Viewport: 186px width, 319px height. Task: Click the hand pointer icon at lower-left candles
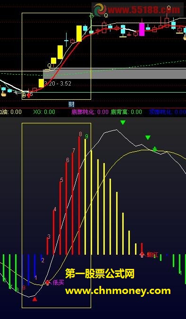(3, 94)
